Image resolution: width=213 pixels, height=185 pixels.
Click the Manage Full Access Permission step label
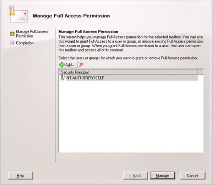pyautogui.click(x=32, y=34)
